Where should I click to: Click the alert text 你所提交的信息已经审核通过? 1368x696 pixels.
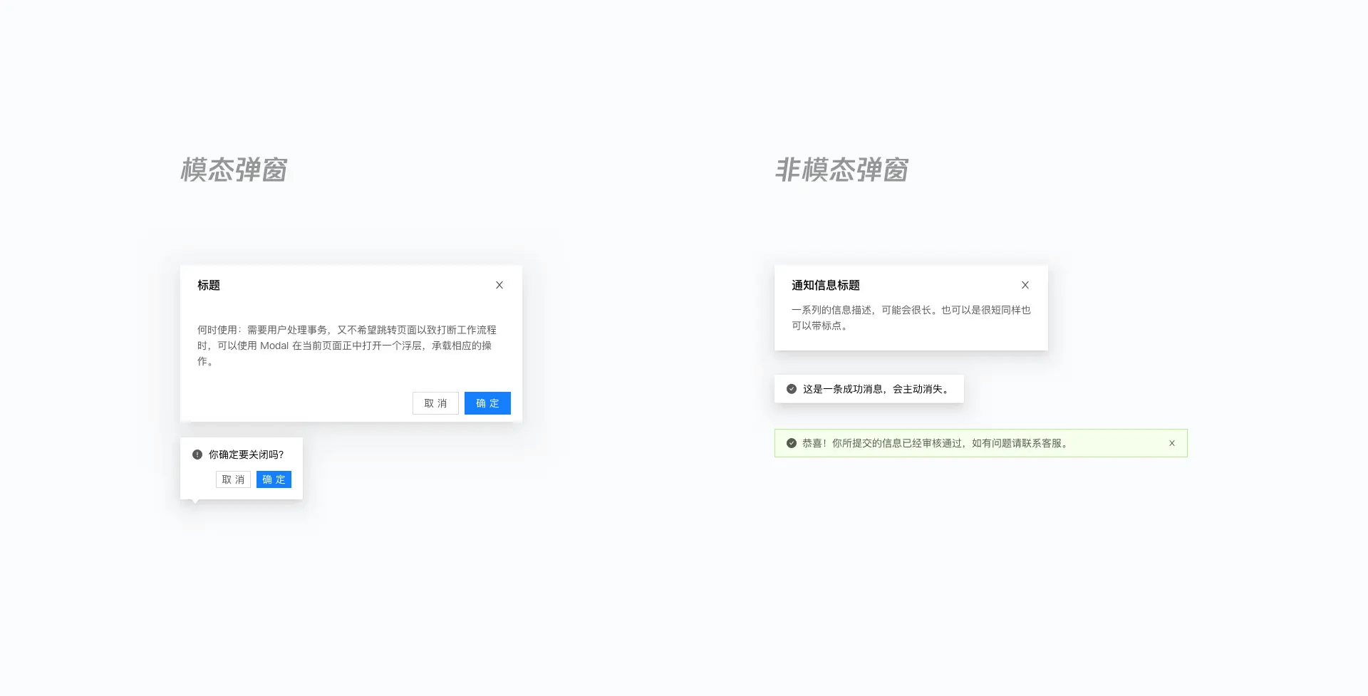[936, 443]
